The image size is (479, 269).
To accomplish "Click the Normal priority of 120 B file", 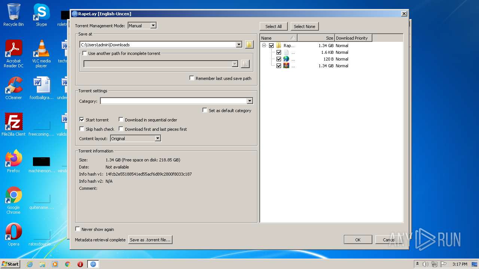I will point(342,59).
